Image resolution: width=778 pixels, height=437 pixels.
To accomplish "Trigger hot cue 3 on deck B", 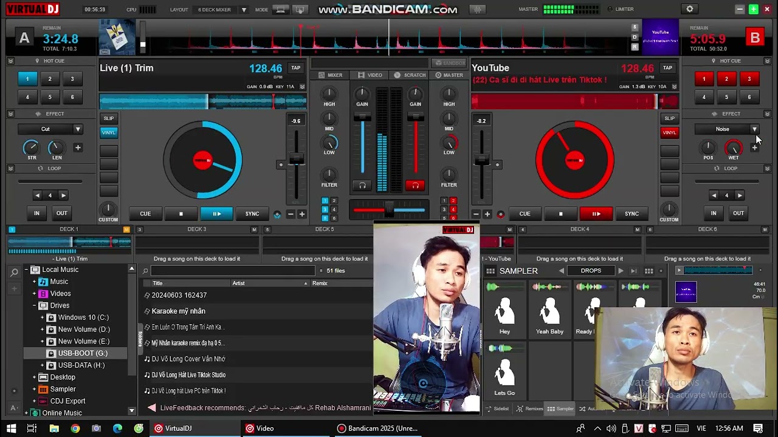I will point(749,79).
